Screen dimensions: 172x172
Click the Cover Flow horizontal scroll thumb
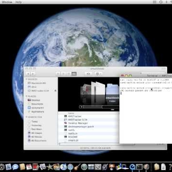(110, 107)
